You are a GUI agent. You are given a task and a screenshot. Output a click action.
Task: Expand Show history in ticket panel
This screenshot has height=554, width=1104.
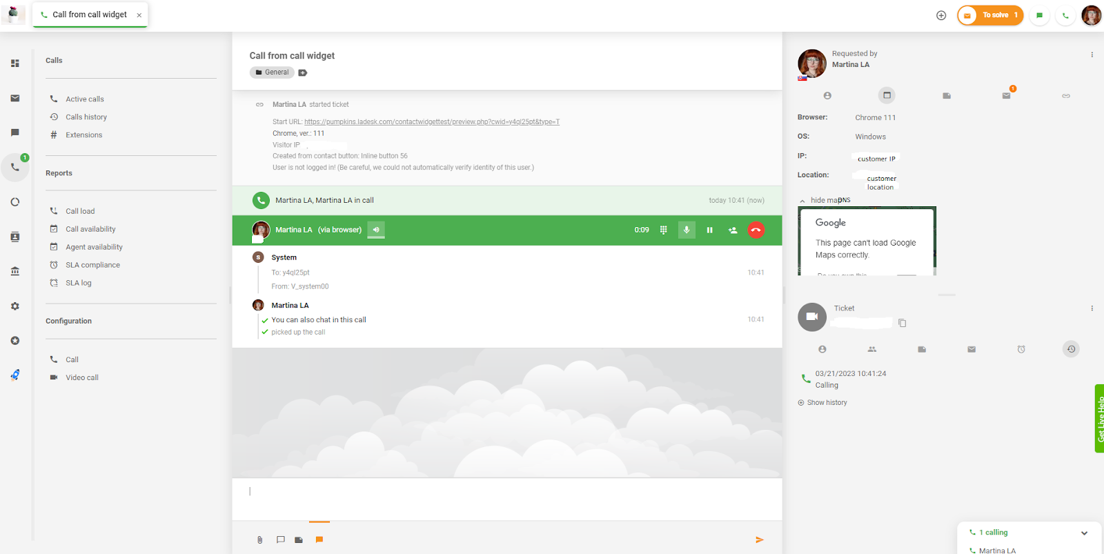click(826, 403)
